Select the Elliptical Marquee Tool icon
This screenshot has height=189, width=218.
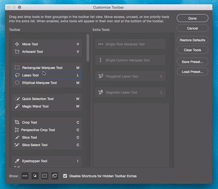click(17, 83)
